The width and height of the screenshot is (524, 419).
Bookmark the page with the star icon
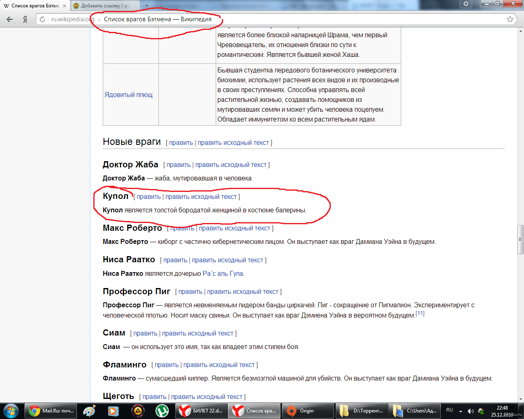(510, 19)
